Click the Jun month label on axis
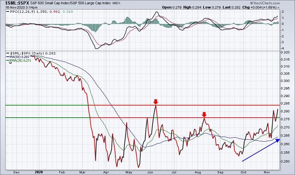 click(x=150, y=172)
